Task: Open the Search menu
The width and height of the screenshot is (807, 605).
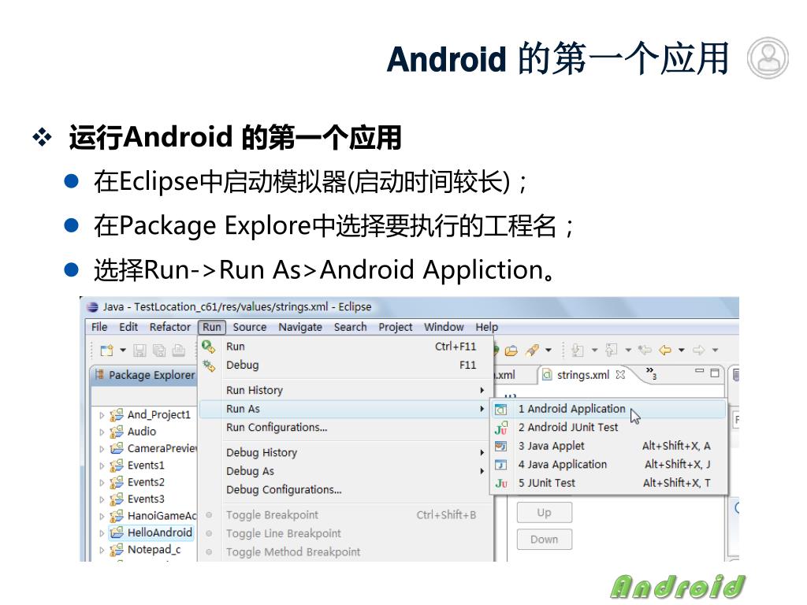Action: (350, 327)
